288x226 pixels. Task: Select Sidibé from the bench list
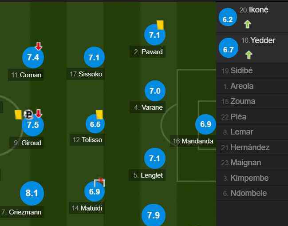[252, 71]
